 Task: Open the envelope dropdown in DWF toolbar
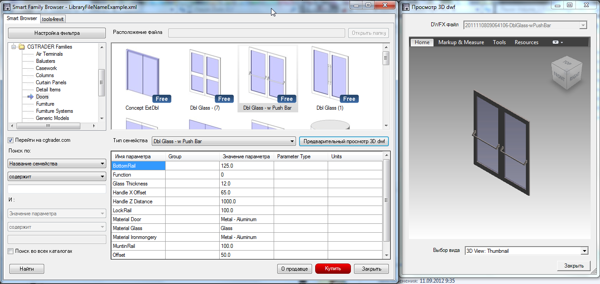557,42
